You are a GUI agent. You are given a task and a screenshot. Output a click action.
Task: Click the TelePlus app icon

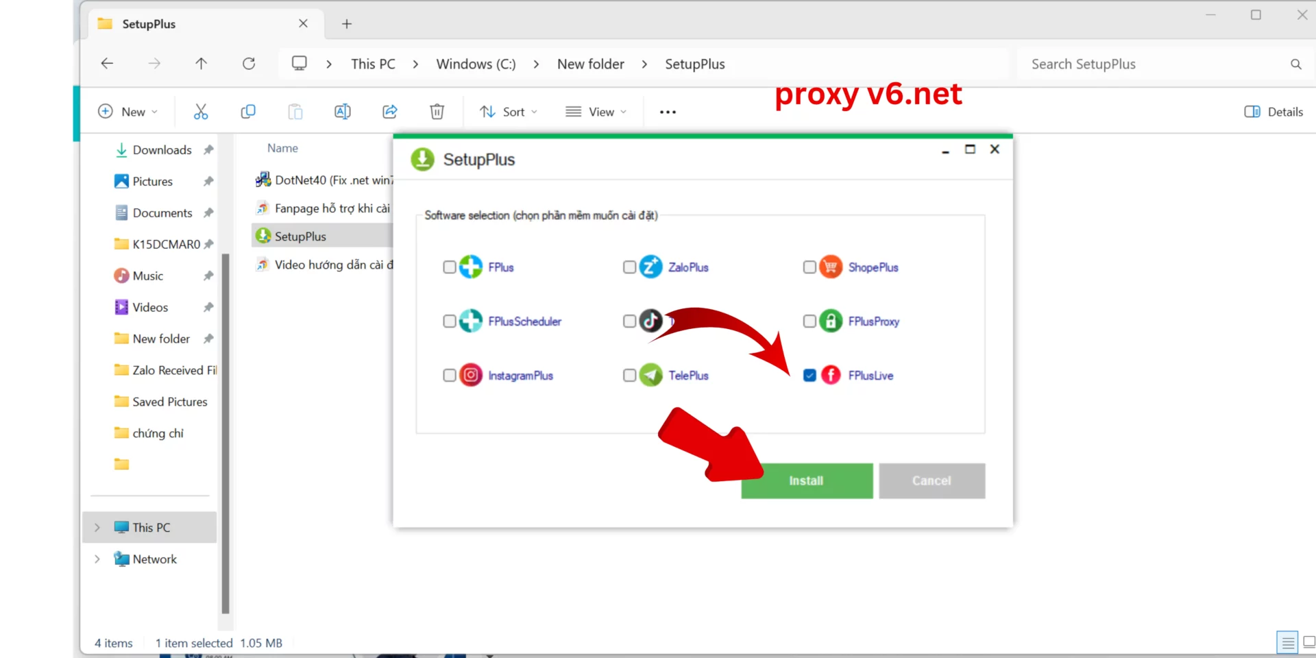(x=651, y=375)
